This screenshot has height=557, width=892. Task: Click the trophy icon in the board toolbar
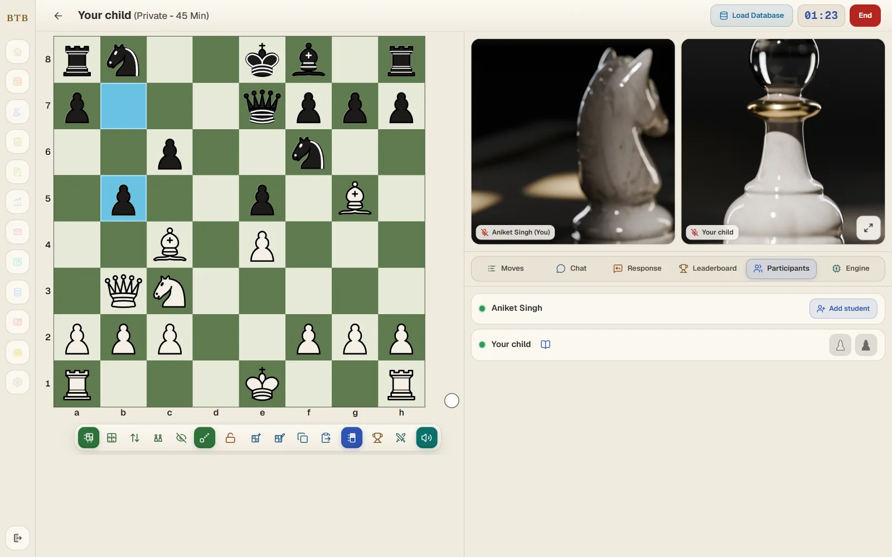point(377,438)
